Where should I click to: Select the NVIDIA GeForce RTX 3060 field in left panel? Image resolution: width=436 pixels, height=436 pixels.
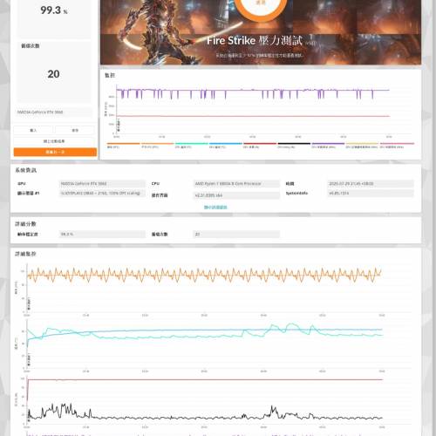[x=54, y=112]
